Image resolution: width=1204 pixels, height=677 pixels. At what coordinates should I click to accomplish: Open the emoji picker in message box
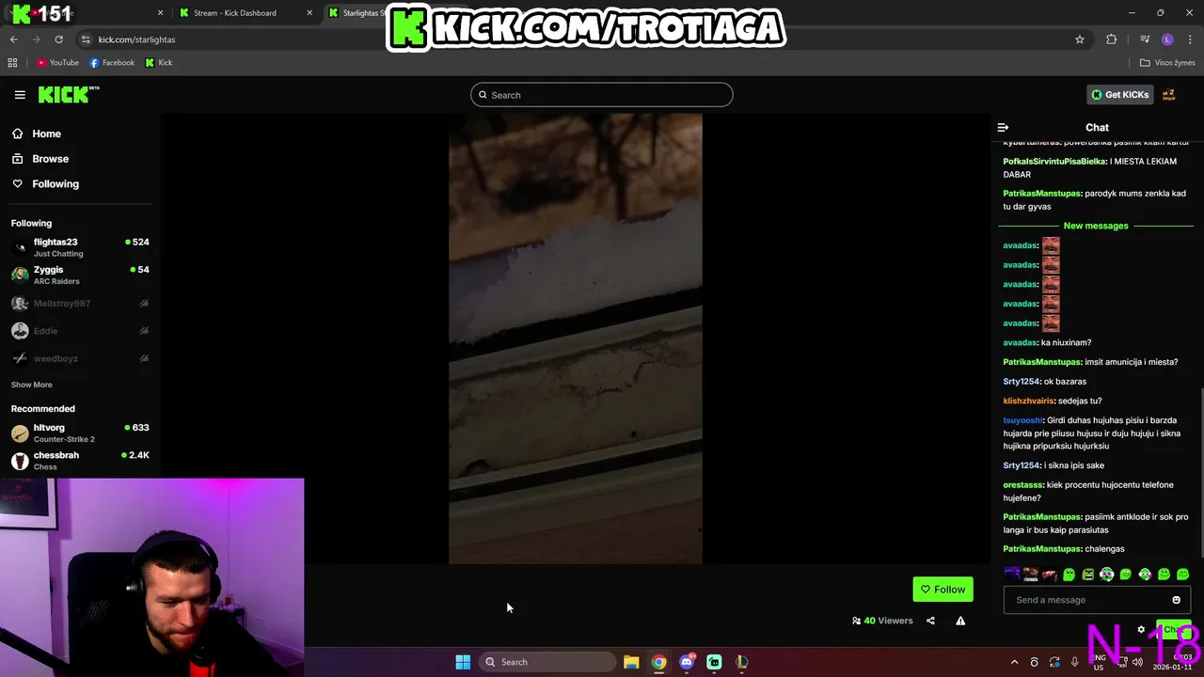click(1176, 600)
